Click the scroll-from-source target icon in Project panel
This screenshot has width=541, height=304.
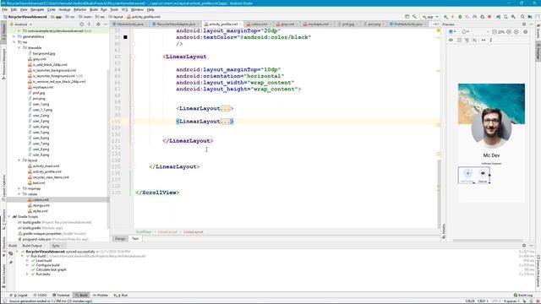coord(82,24)
